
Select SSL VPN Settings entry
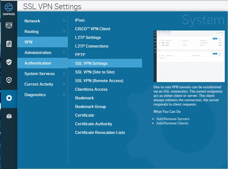click(105, 63)
